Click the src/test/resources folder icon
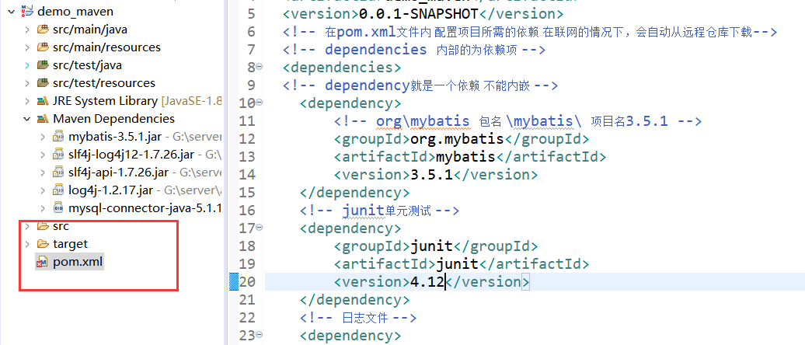Image resolution: width=805 pixels, height=345 pixels. coord(44,83)
